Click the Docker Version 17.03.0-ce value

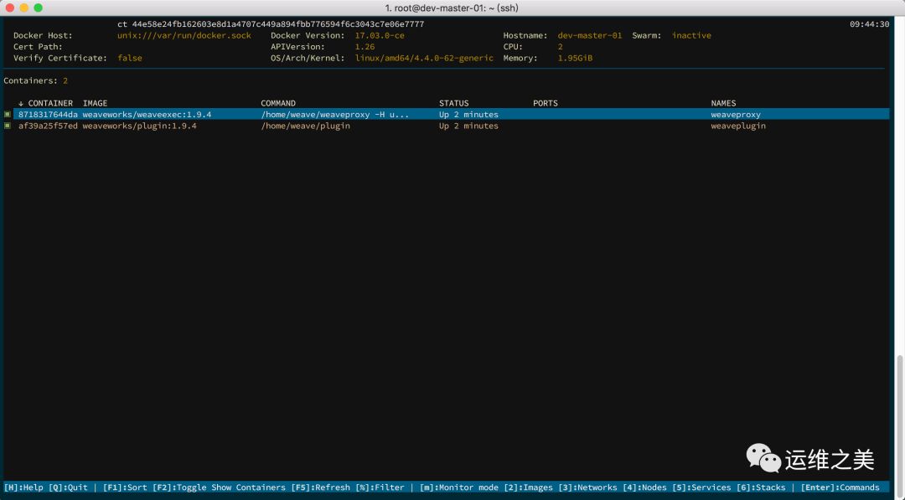(380, 35)
